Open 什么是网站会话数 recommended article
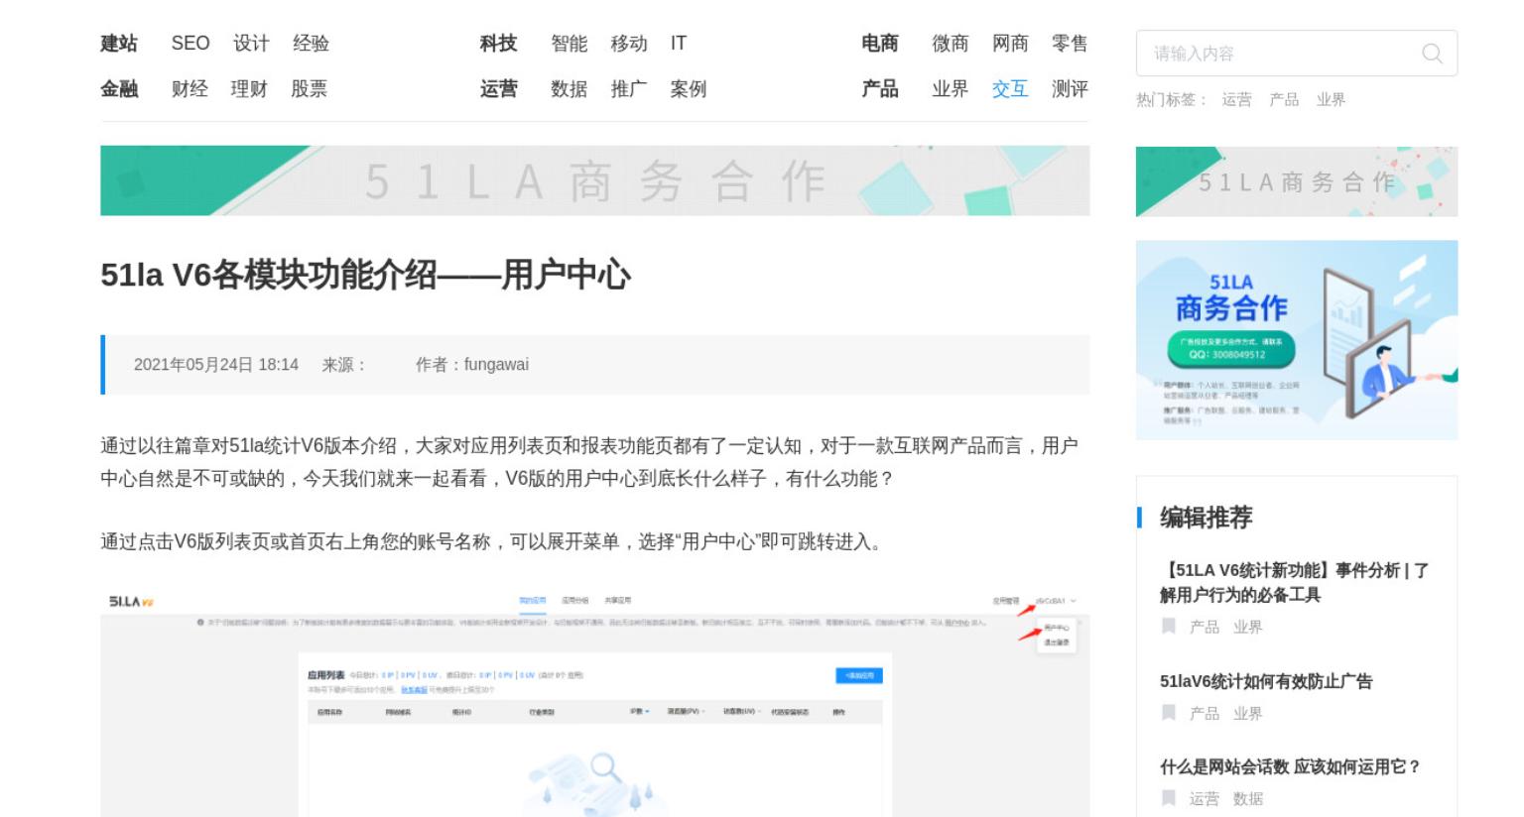Screen dimensions: 1524x817 (x=1291, y=767)
